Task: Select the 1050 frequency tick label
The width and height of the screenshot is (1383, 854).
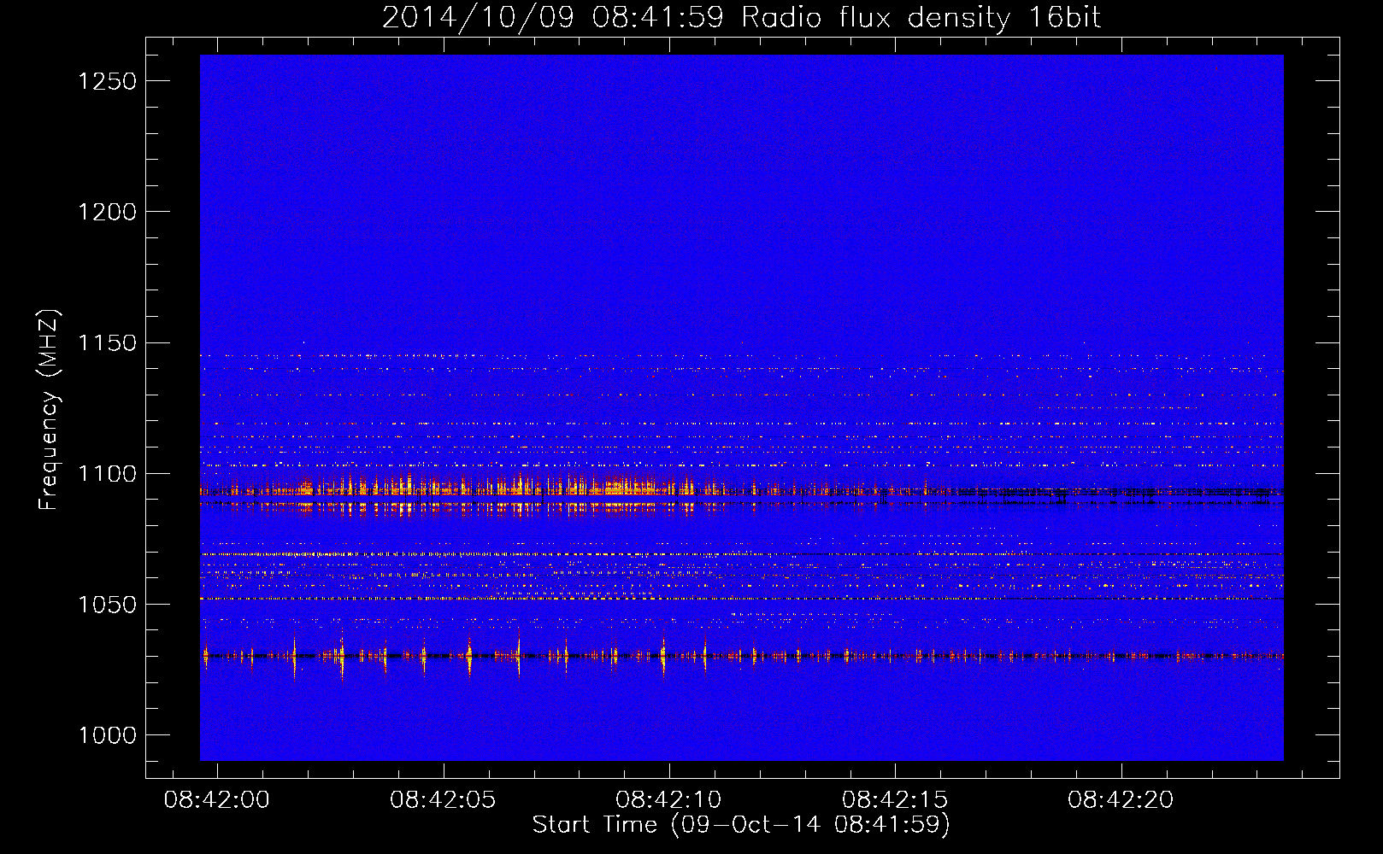Action: click(107, 605)
